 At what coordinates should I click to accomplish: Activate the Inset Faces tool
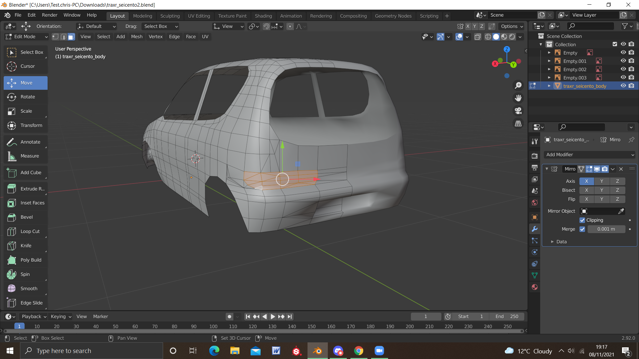[26, 203]
